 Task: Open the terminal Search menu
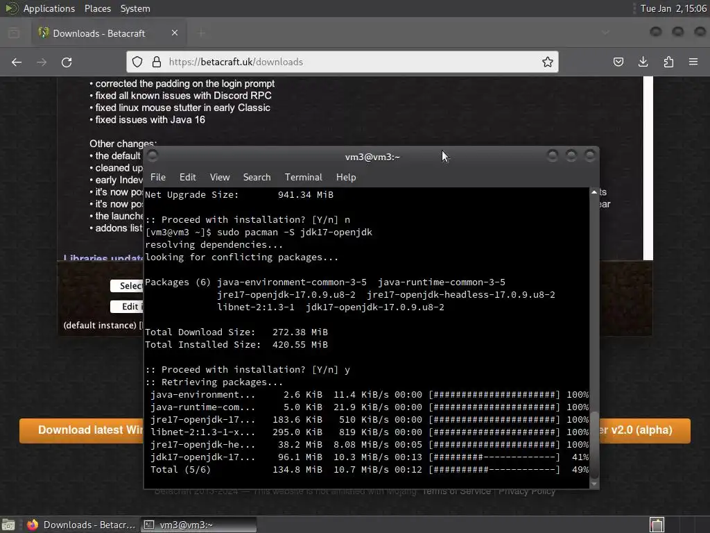tap(257, 177)
